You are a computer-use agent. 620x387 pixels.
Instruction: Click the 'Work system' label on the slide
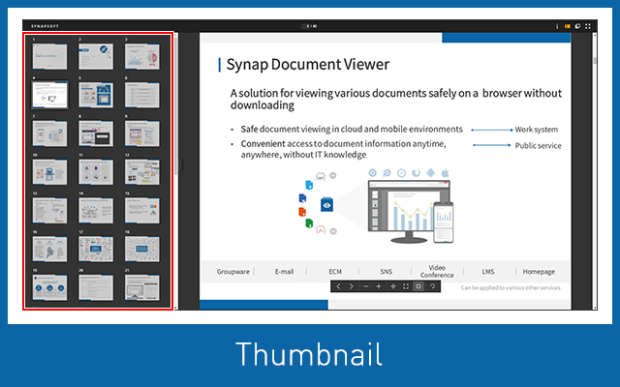[x=536, y=130]
